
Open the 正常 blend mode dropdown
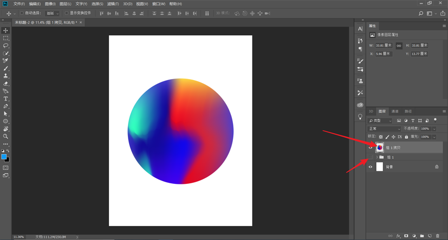(384, 129)
